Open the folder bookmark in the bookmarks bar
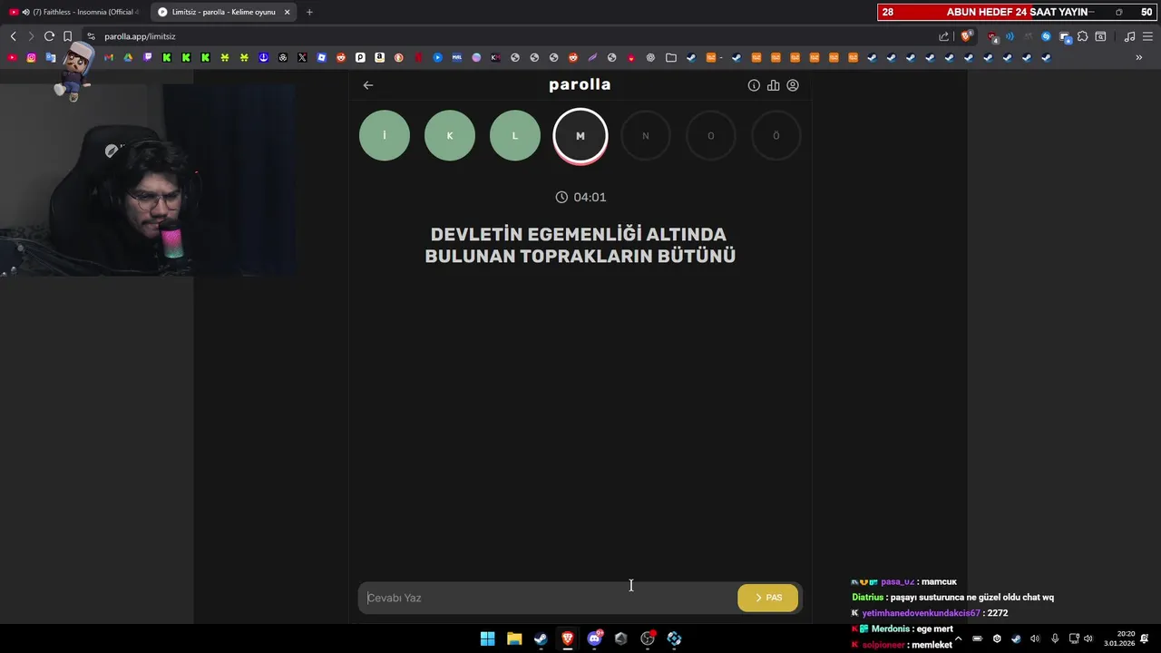 click(x=671, y=57)
